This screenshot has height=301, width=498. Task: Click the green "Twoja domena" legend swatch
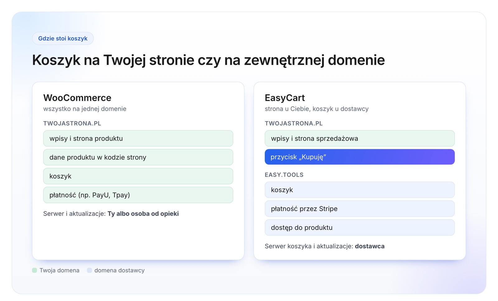pyautogui.click(x=35, y=270)
